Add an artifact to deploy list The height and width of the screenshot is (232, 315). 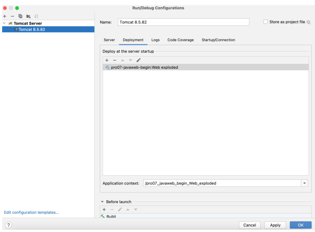[x=107, y=60]
